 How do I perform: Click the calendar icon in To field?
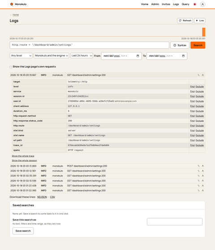pos(183,56)
